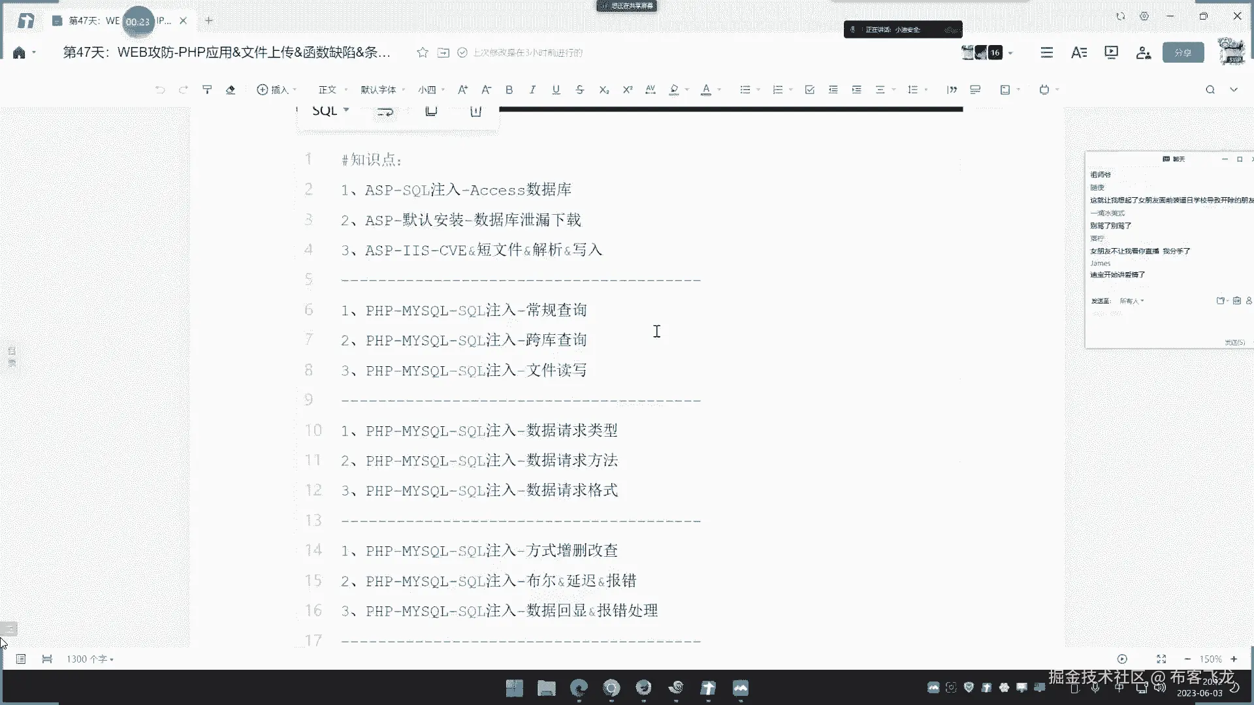The image size is (1254, 705).
Task: Click the strikethrough icon
Action: (x=579, y=89)
